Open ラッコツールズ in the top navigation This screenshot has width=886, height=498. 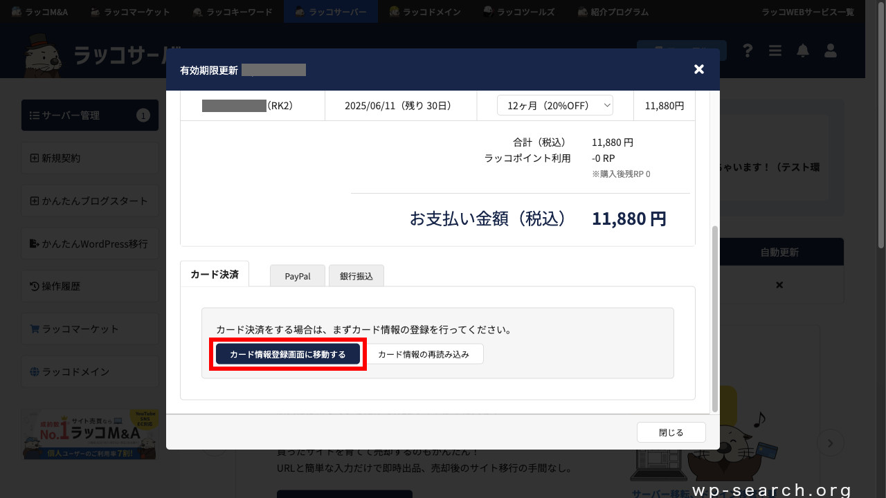(518, 12)
